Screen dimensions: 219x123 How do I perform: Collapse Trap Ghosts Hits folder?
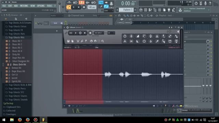(16, 37)
